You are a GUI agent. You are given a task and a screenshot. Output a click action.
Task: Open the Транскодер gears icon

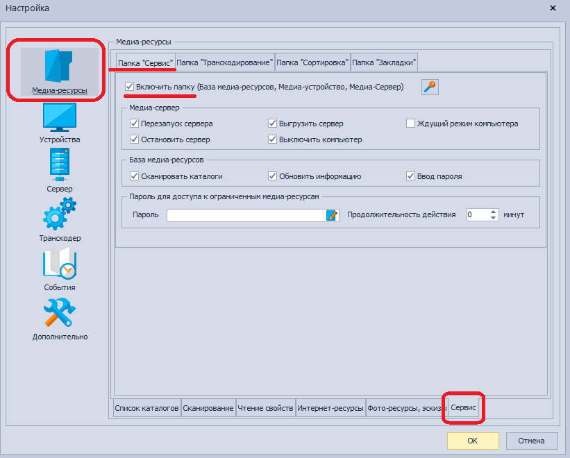59,216
